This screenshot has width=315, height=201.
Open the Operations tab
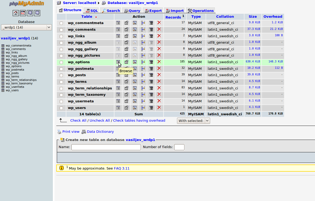pos(201,11)
